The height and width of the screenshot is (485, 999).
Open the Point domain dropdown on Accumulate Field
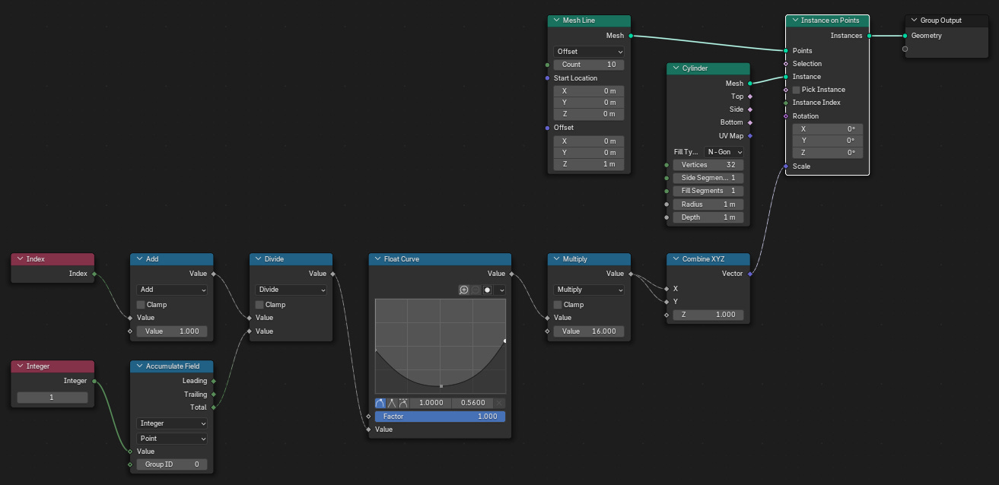click(x=171, y=437)
